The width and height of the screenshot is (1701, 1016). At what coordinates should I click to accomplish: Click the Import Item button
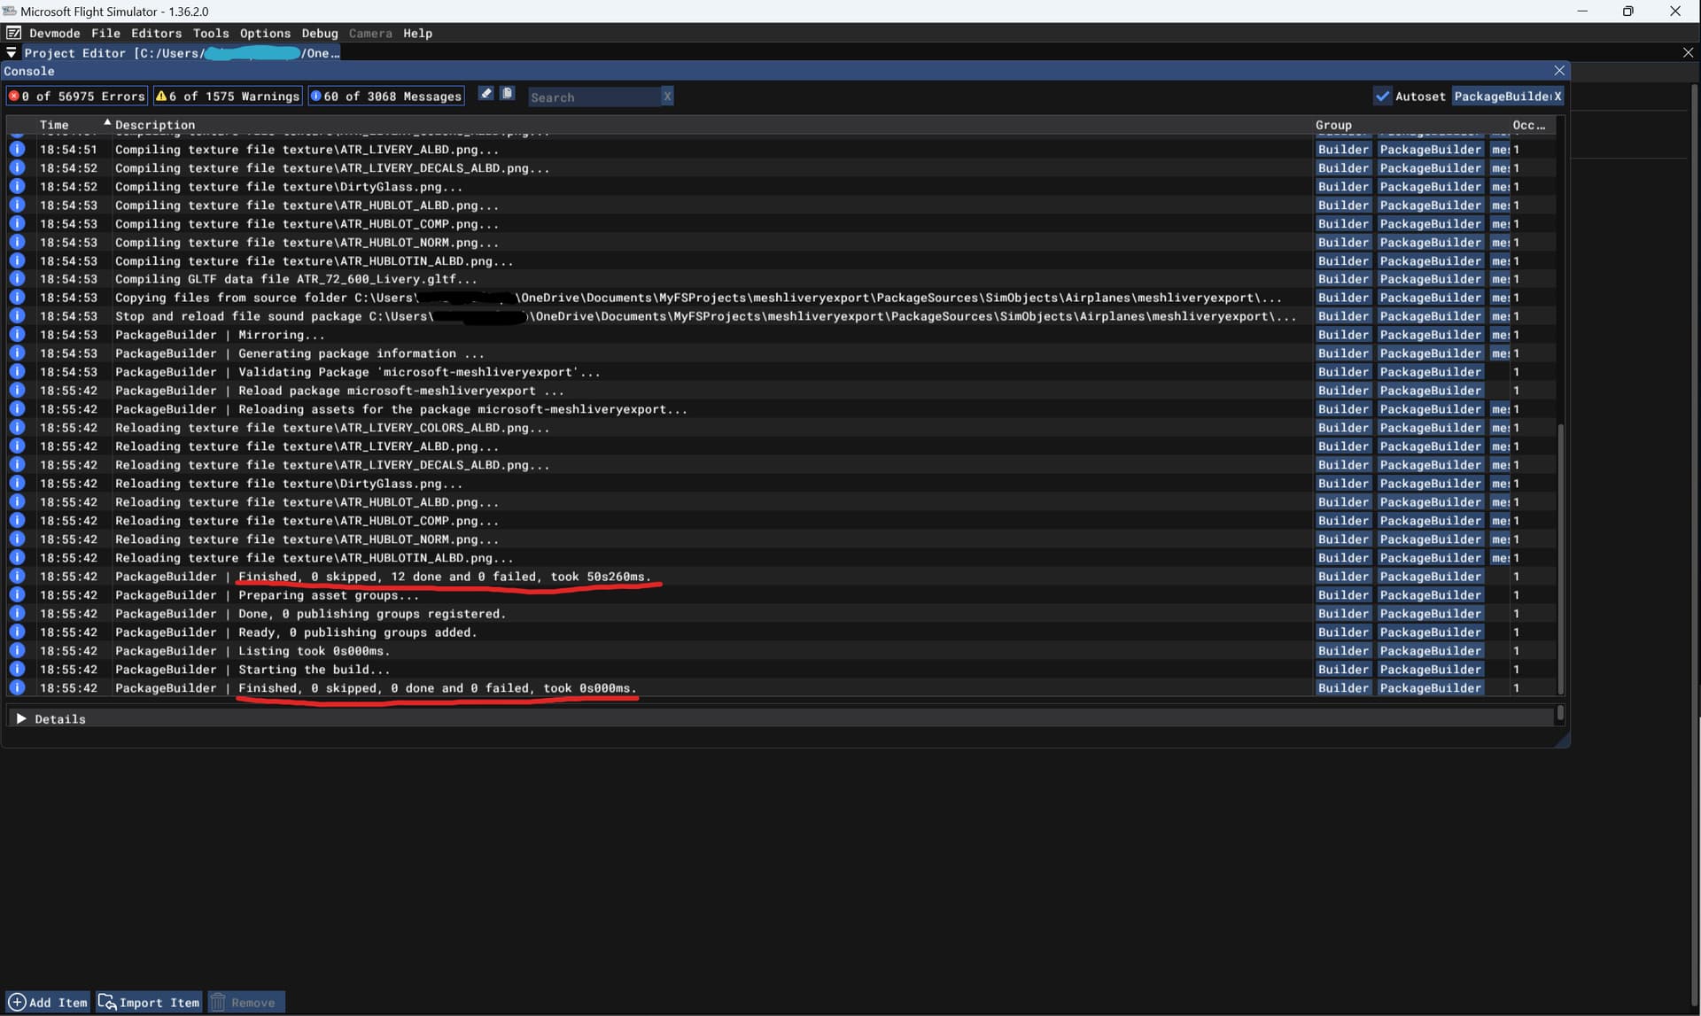[149, 1002]
